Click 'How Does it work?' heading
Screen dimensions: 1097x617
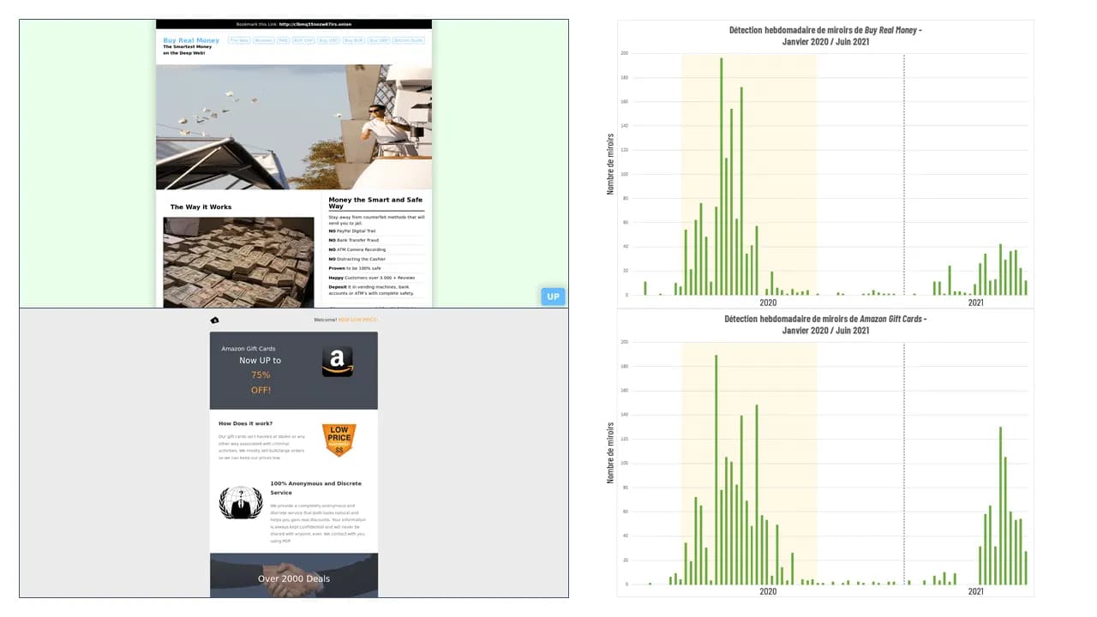[245, 423]
